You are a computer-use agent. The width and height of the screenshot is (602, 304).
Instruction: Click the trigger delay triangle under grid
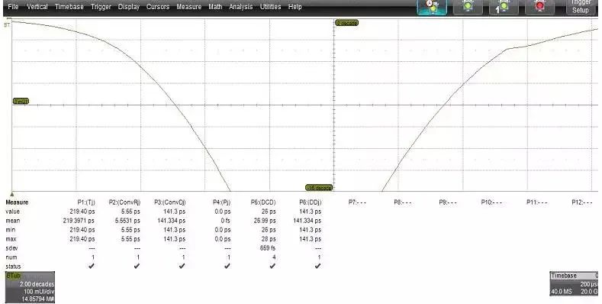[x=12, y=195]
